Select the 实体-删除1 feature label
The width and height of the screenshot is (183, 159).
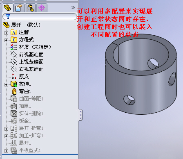click(31, 114)
